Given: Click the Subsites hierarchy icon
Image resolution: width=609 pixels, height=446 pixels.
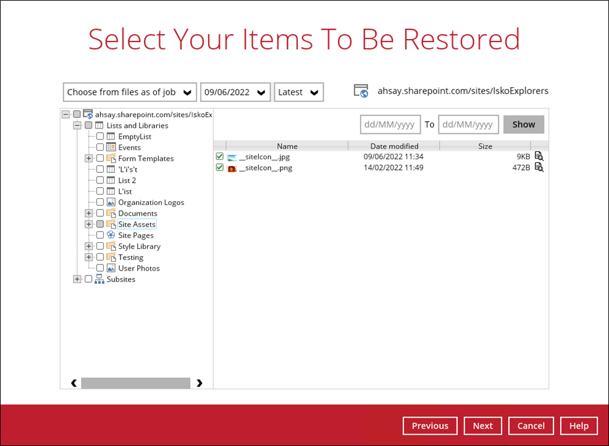Looking at the screenshot, I should coord(99,279).
